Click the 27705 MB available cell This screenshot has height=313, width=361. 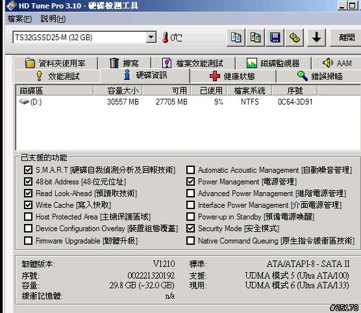click(x=171, y=102)
